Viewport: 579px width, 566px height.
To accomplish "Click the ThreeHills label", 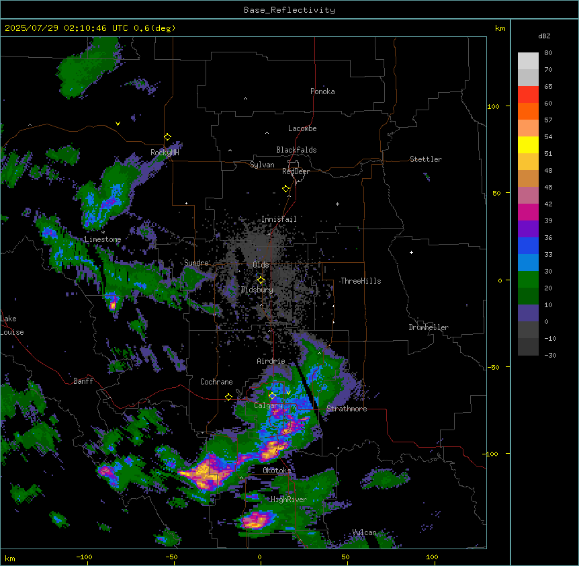I will tap(361, 281).
